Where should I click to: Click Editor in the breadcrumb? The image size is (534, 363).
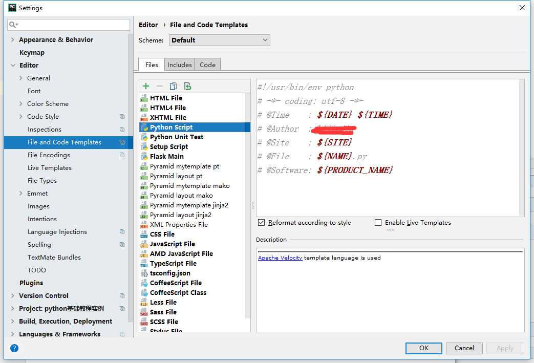pos(148,25)
